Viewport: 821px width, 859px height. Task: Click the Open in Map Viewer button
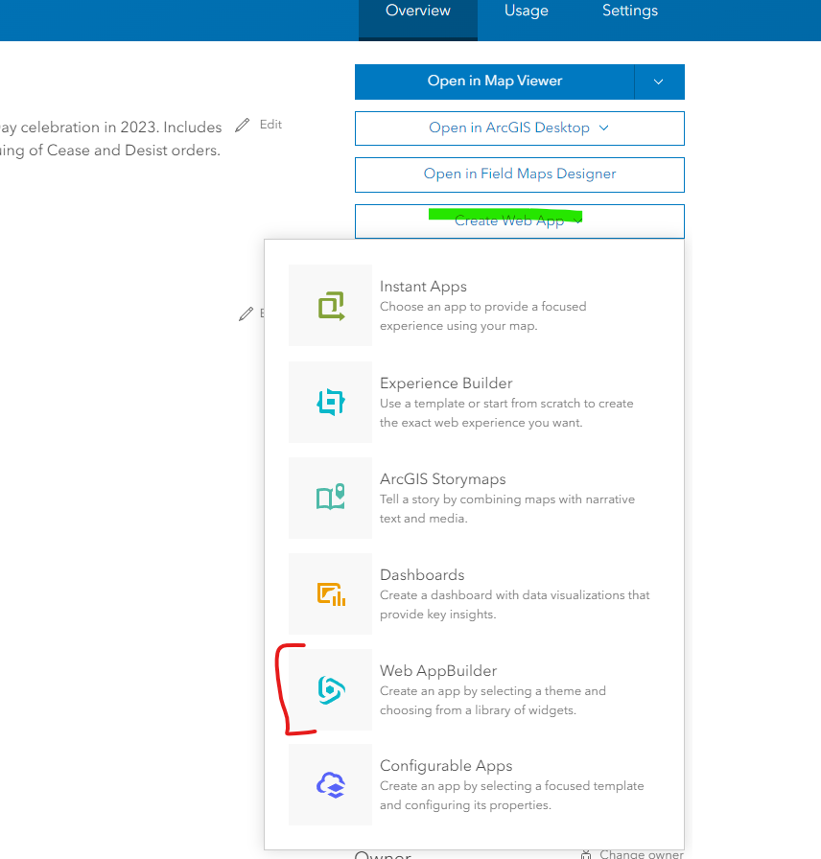tap(495, 81)
